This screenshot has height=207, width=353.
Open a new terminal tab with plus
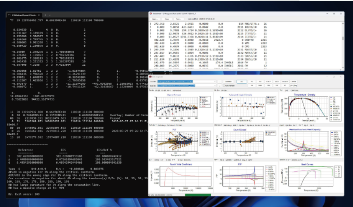[x=45, y=15]
